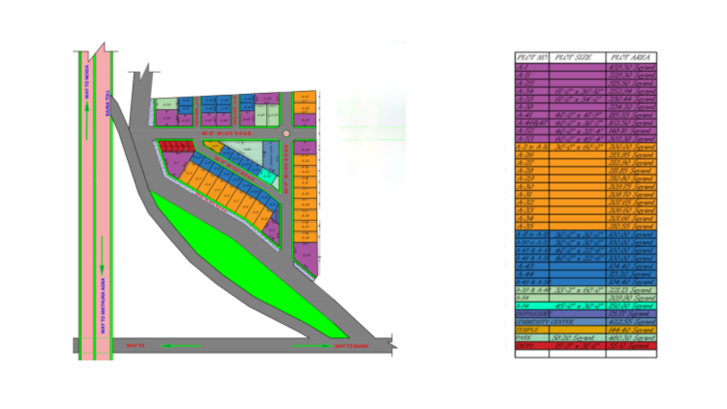The image size is (727, 409).
Task: Click the A-1 row in the legend table
Action: (585, 67)
